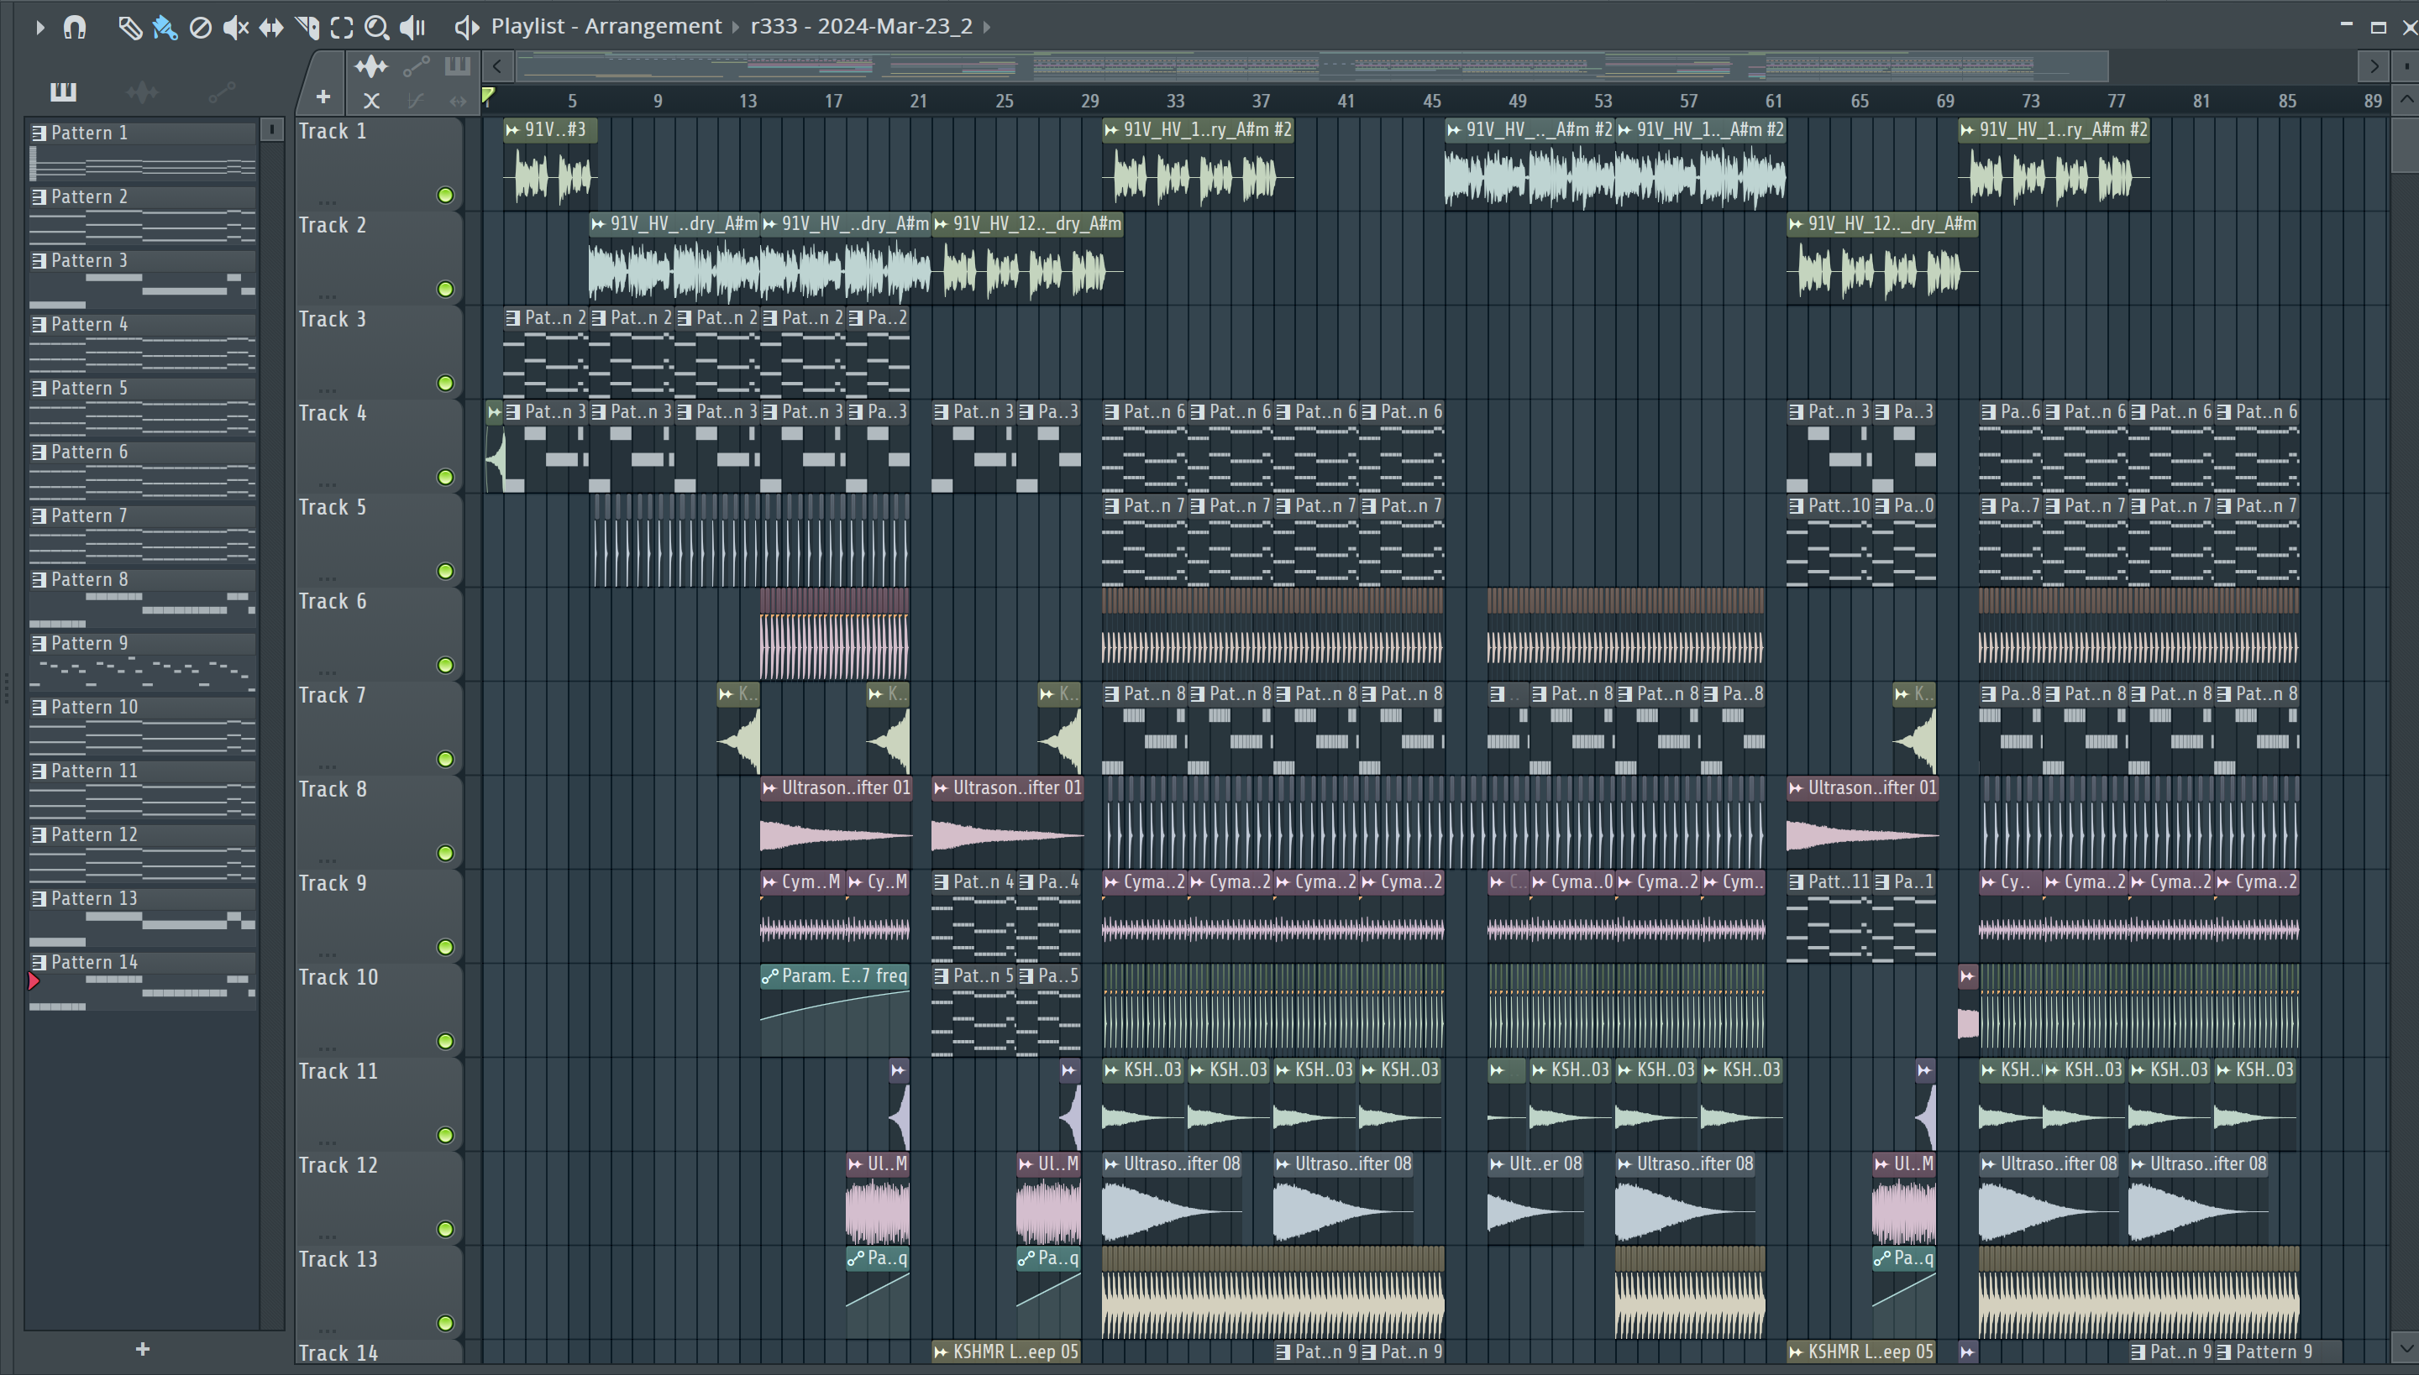Mute Track 2 using its green light

pos(445,289)
